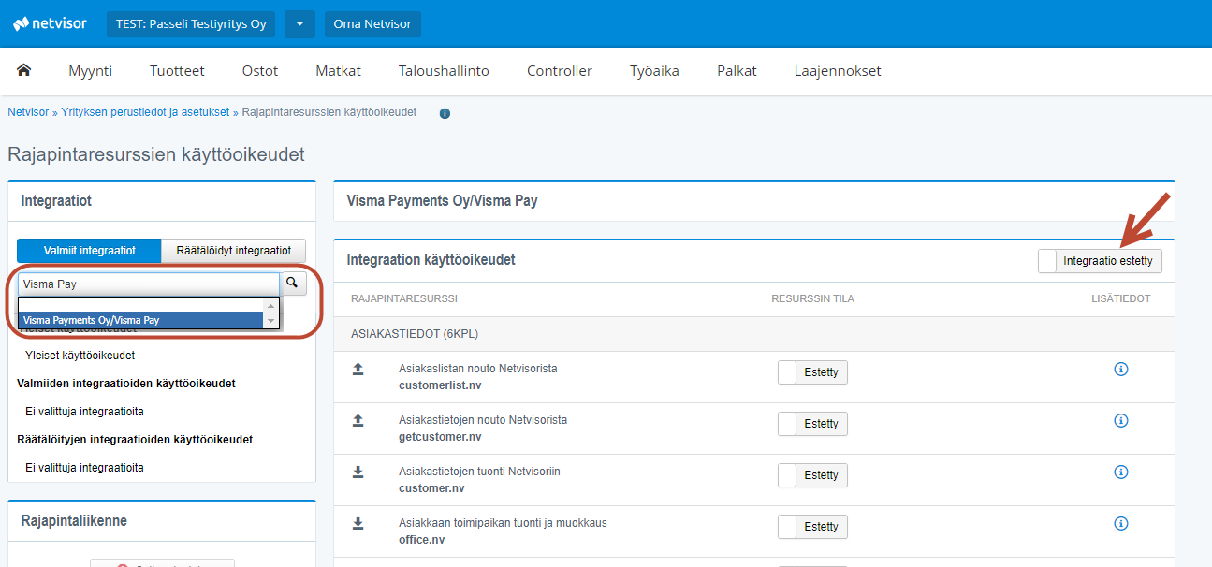Open the company selector dropdown arrow
The width and height of the screenshot is (1212, 567).
click(299, 23)
